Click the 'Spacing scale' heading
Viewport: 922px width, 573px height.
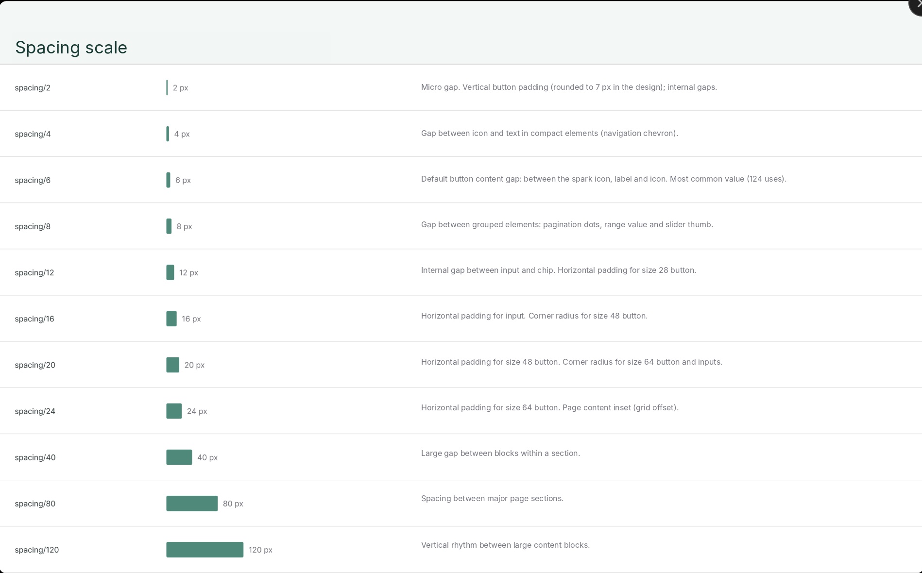coord(71,48)
